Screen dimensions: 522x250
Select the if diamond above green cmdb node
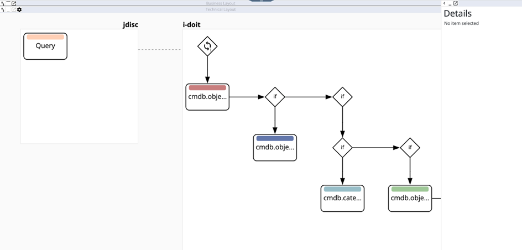click(x=410, y=148)
